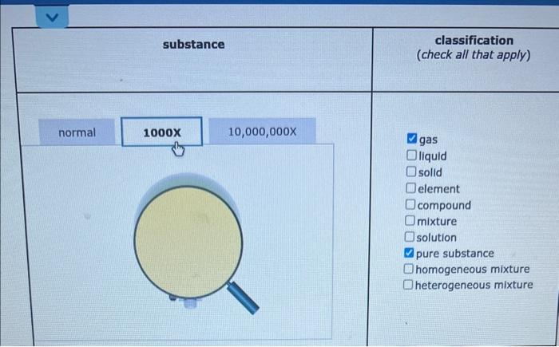Collapse the question panel with the chevron button
This screenshot has width=559, height=347.
click(52, 17)
